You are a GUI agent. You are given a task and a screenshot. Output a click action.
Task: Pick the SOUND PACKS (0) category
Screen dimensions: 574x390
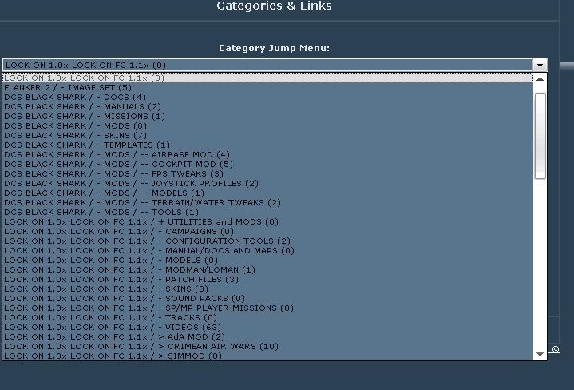[267, 298]
